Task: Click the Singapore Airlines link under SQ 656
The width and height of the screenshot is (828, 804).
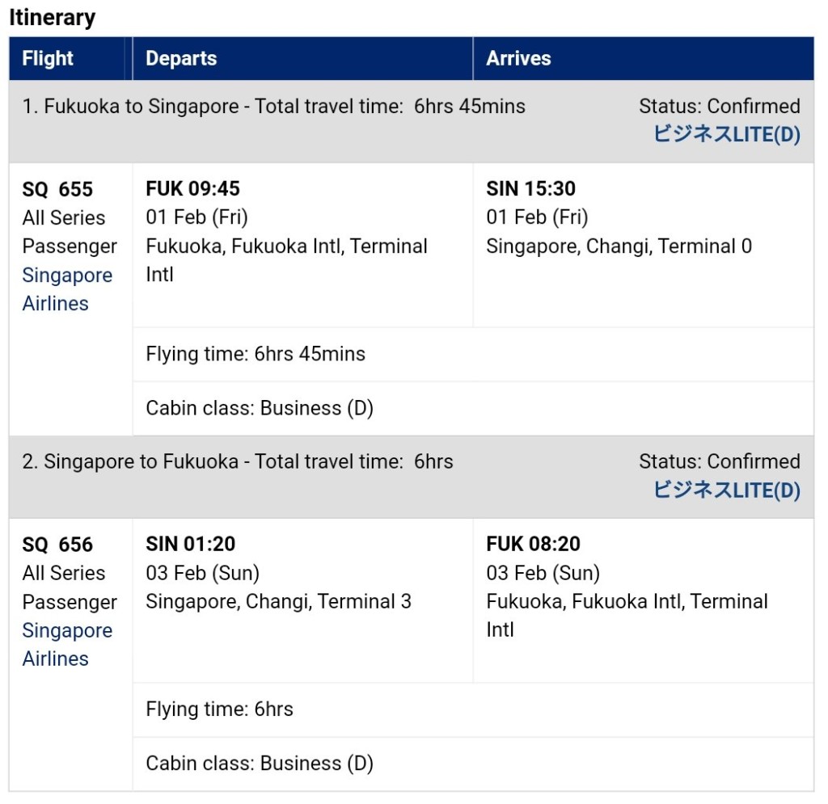Action: (67, 644)
